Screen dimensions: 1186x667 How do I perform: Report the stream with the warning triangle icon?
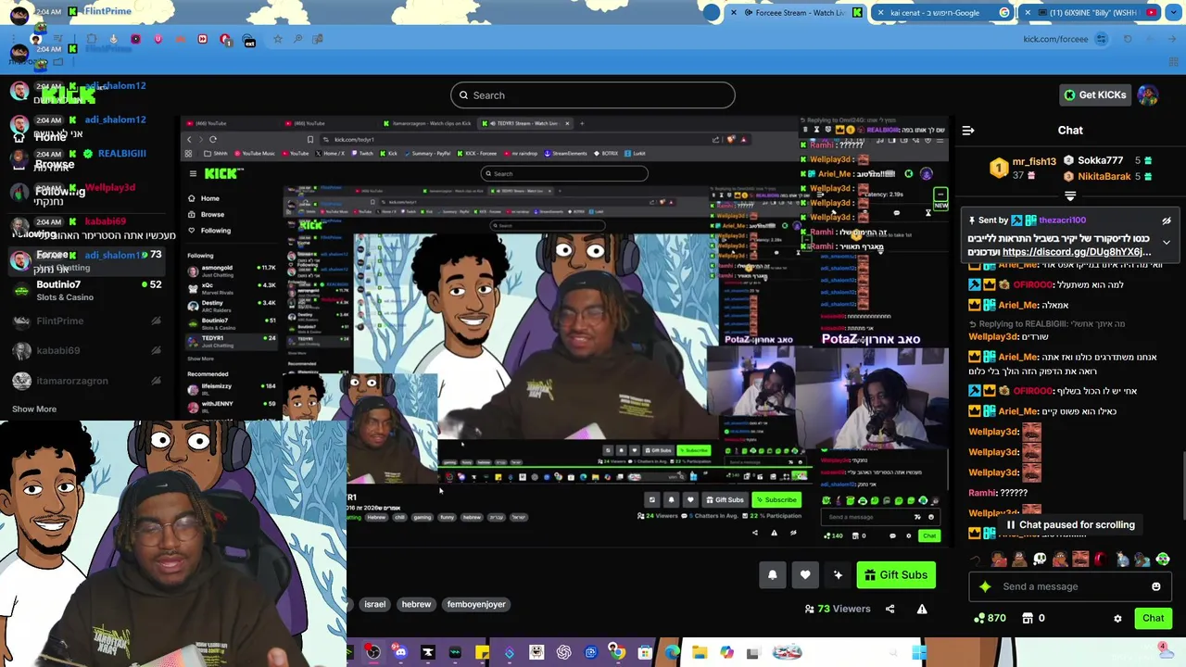point(922,609)
